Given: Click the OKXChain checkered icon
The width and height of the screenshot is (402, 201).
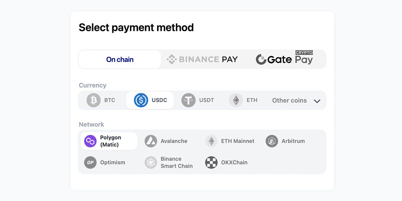Looking at the screenshot, I should coord(211,162).
